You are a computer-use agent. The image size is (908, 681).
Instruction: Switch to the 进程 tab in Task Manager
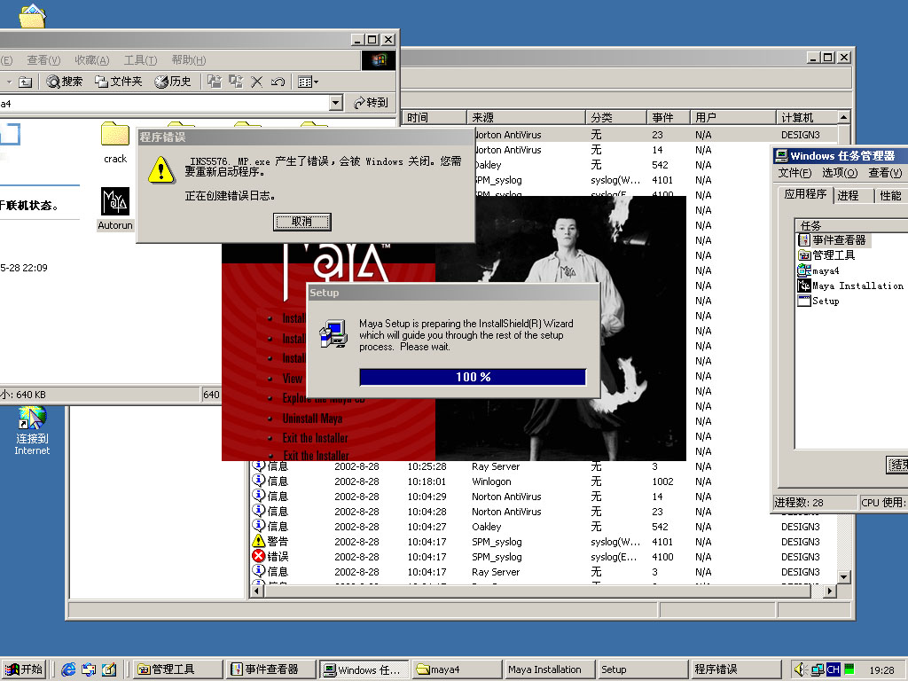(848, 196)
